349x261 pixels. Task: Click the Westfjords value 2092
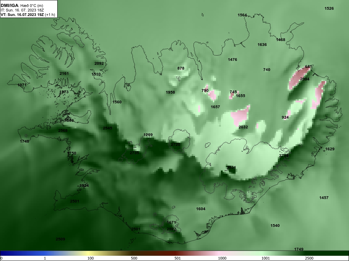tap(99, 63)
